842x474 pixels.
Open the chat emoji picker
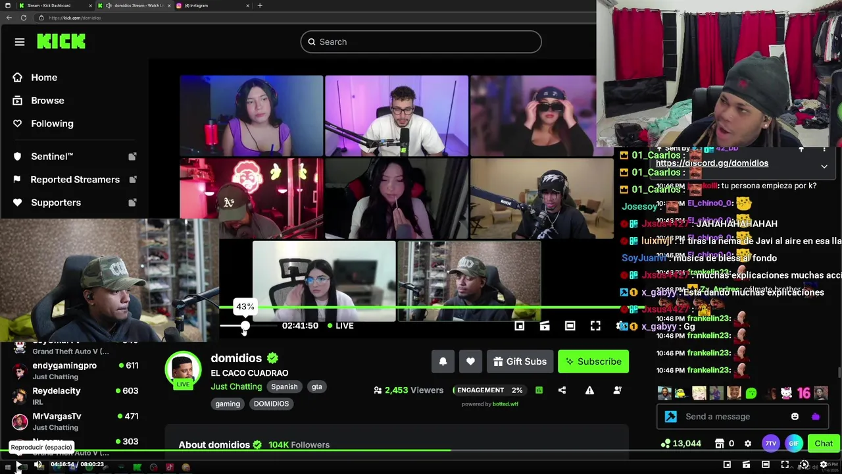pos(795,417)
